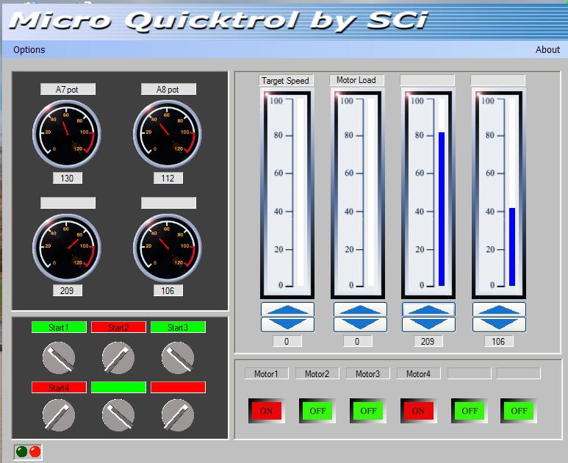Screen dimensions: 568x463
Task: Click the Target Speed bar meter
Action: point(287,195)
